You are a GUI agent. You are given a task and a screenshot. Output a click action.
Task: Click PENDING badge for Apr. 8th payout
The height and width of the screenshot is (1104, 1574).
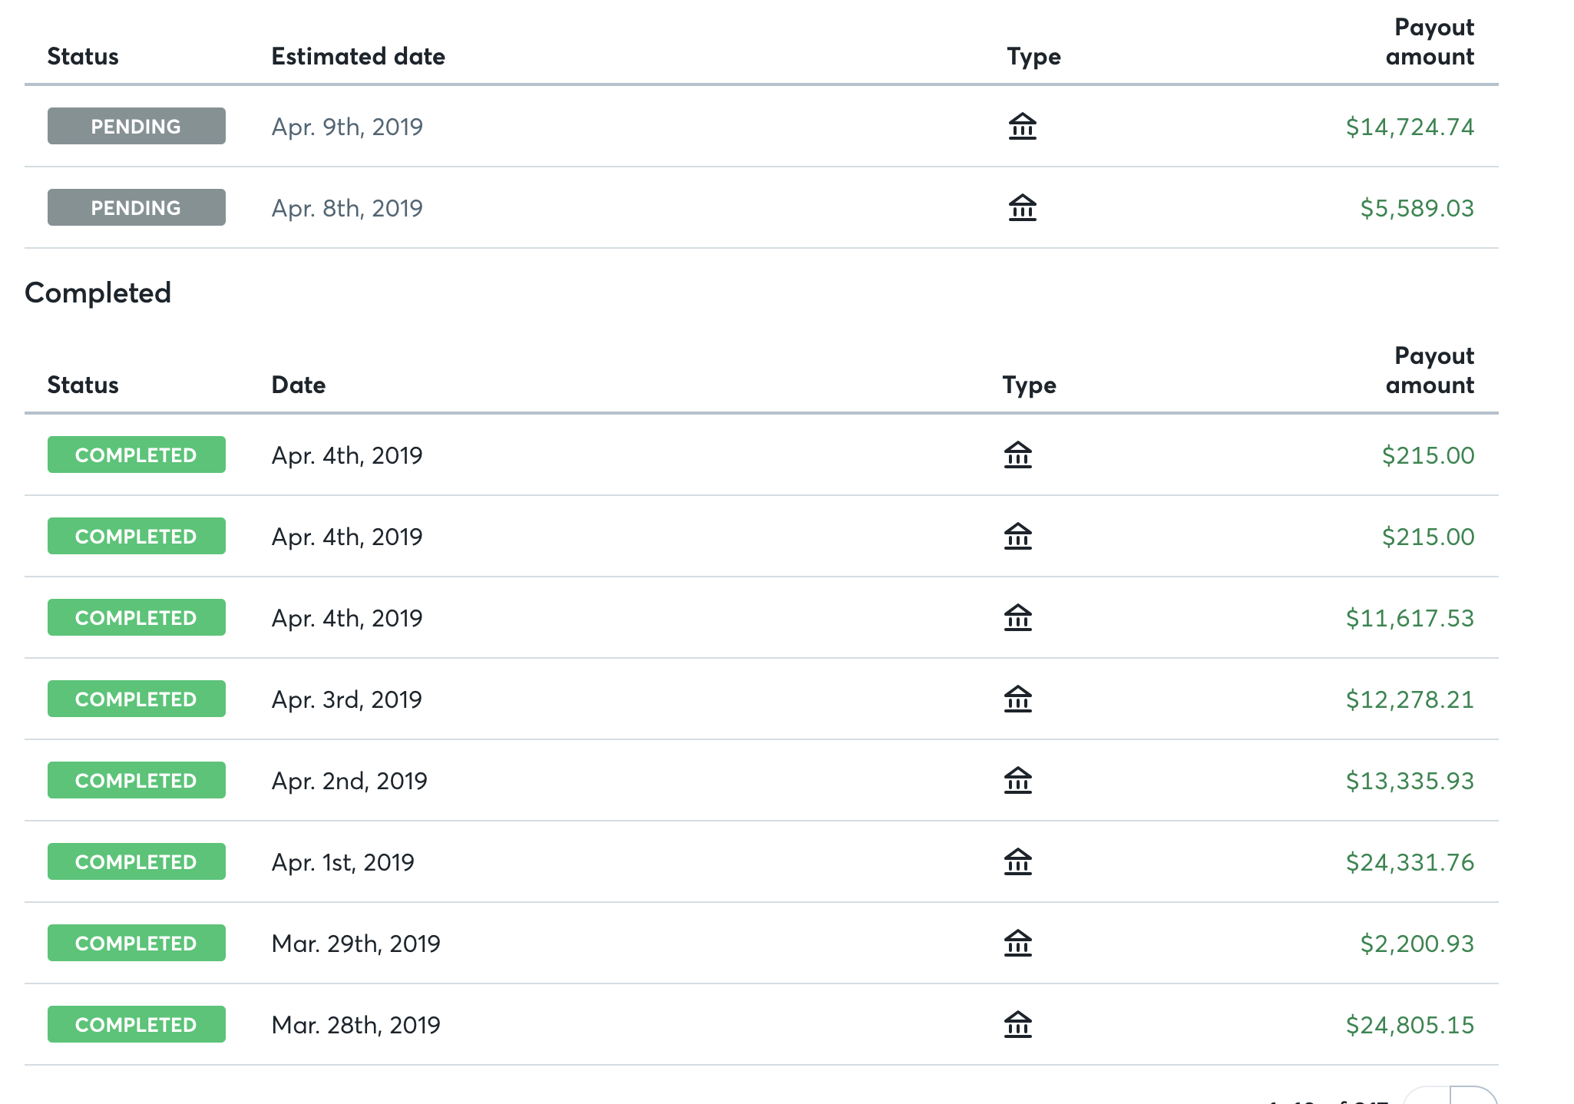point(136,207)
